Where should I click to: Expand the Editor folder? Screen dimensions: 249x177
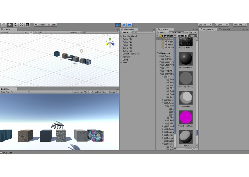[x=160, y=56]
